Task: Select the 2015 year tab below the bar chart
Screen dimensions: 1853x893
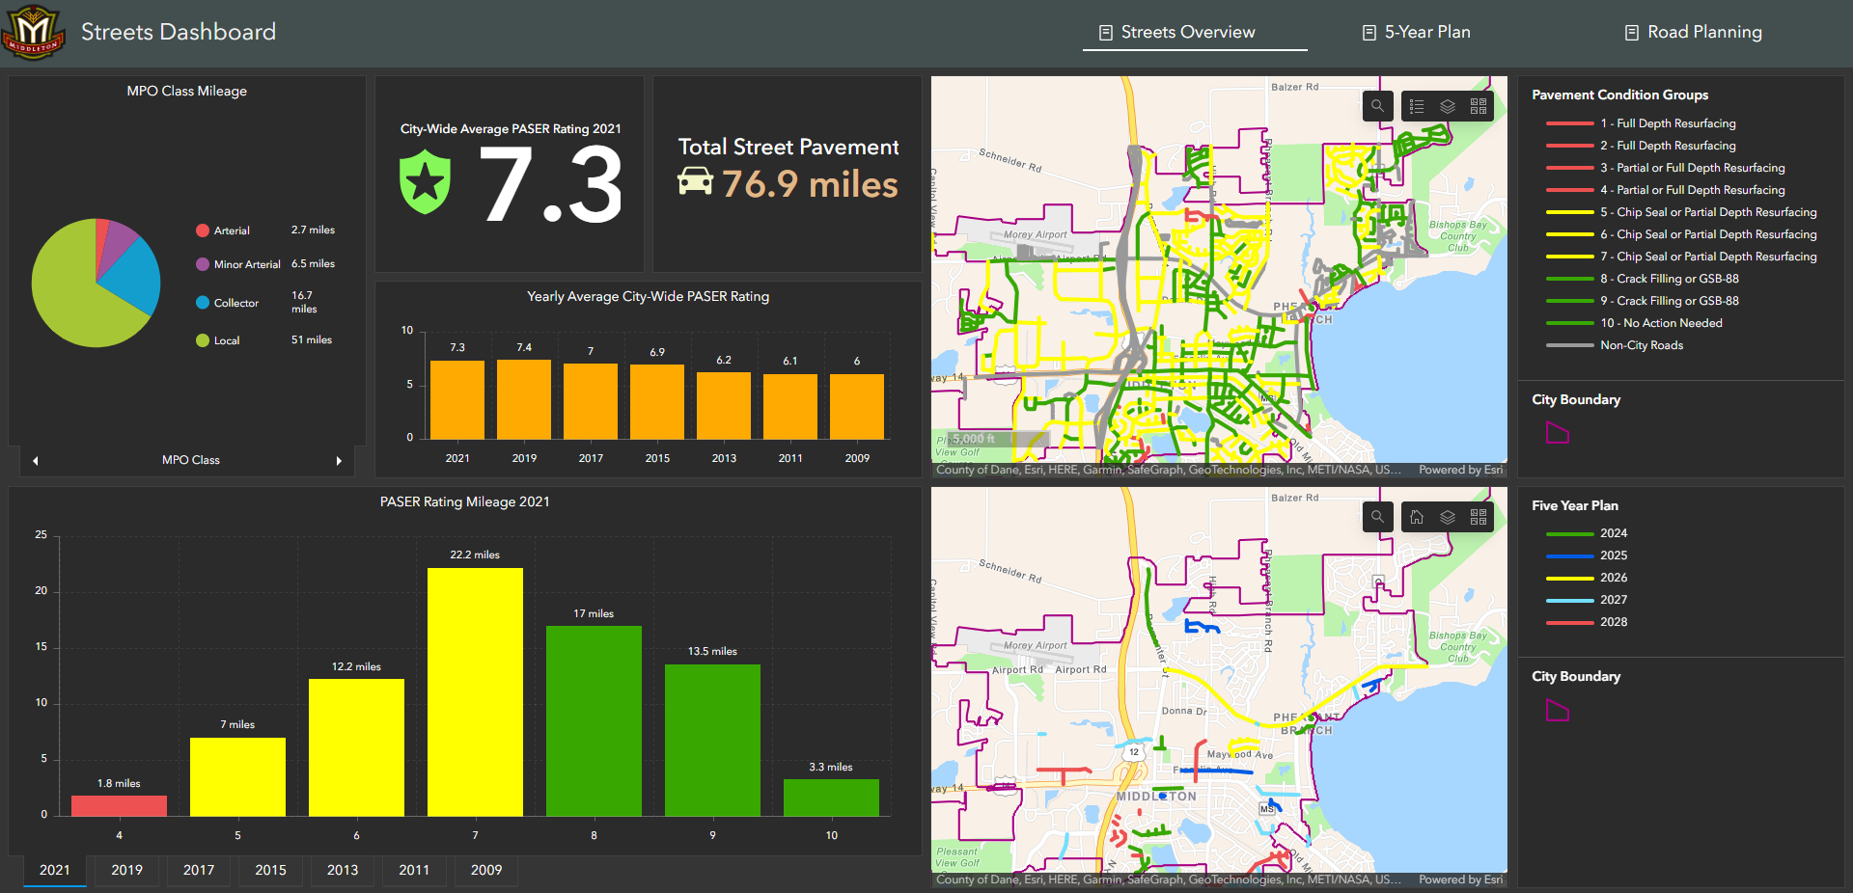Action: point(270,870)
